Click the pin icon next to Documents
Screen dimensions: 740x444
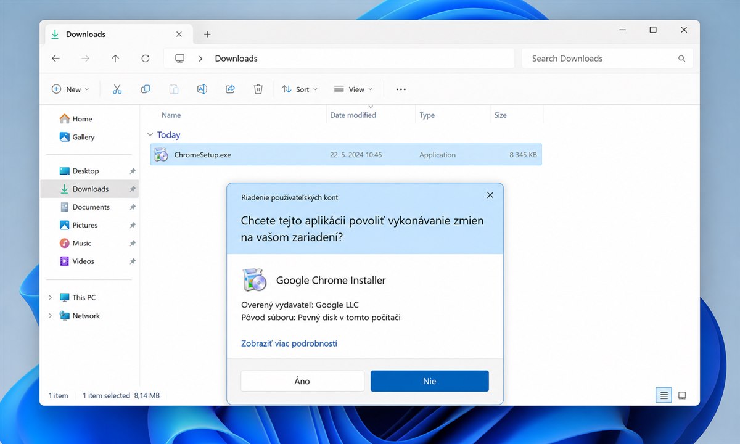point(133,207)
